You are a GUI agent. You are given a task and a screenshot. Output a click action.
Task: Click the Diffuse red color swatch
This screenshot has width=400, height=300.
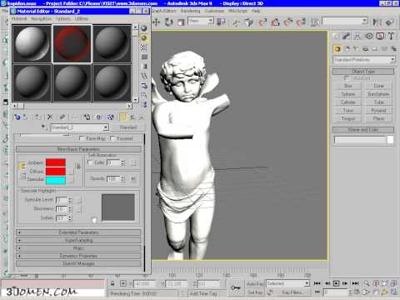pos(56,171)
